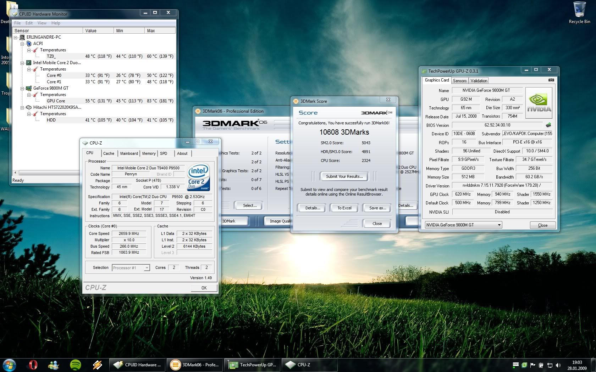
Task: Click GPU-Z title bar icon
Action: coord(424,71)
